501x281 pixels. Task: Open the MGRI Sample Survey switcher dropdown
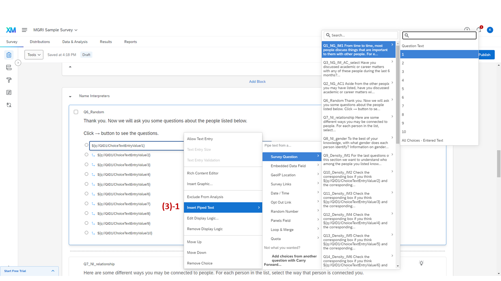click(x=55, y=30)
